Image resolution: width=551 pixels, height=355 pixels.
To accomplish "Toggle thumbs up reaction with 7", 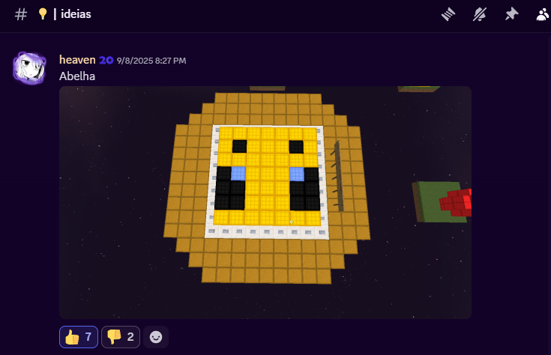I will pos(79,337).
